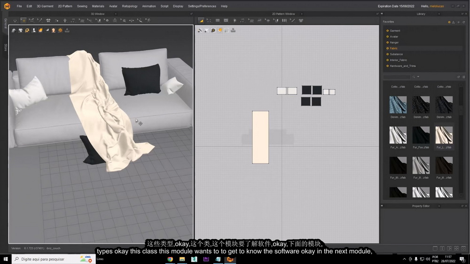The height and width of the screenshot is (264, 470).
Task: Click the three vertical lines tool in 2D toolbar
Action: 284,21
